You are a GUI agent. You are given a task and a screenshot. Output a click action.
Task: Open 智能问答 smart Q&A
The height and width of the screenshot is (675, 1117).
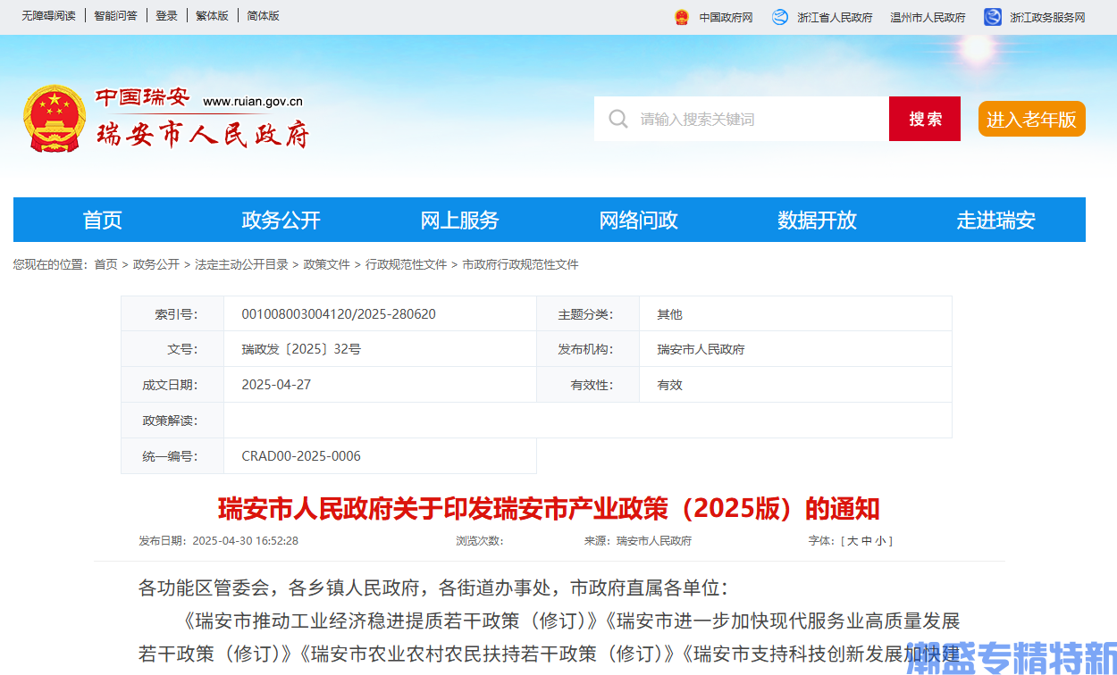pos(116,16)
